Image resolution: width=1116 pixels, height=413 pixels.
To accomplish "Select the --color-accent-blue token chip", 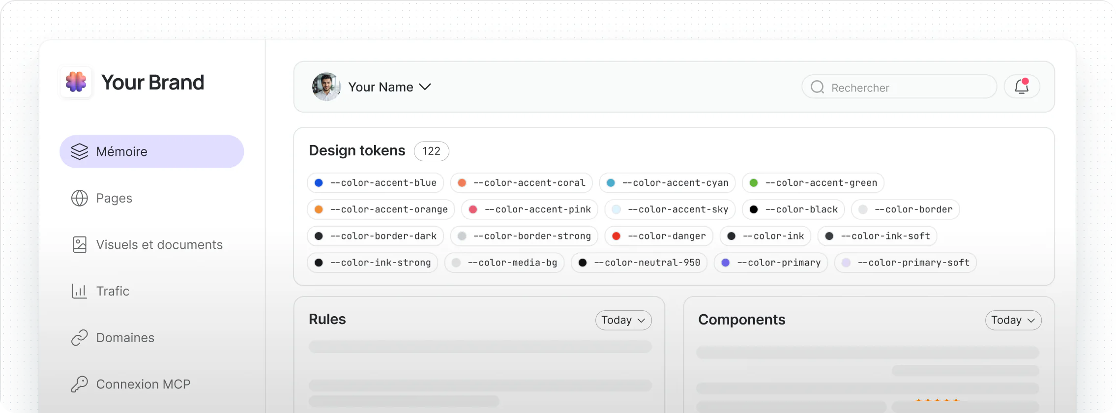I will [x=376, y=183].
